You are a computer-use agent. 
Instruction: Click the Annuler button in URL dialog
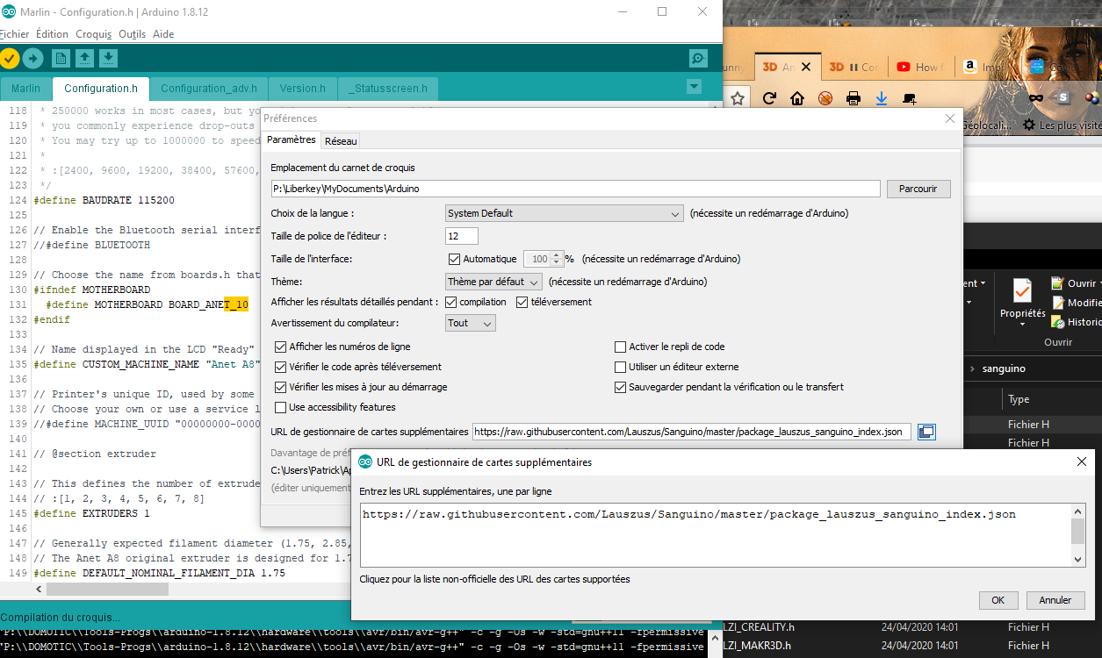click(x=1055, y=600)
